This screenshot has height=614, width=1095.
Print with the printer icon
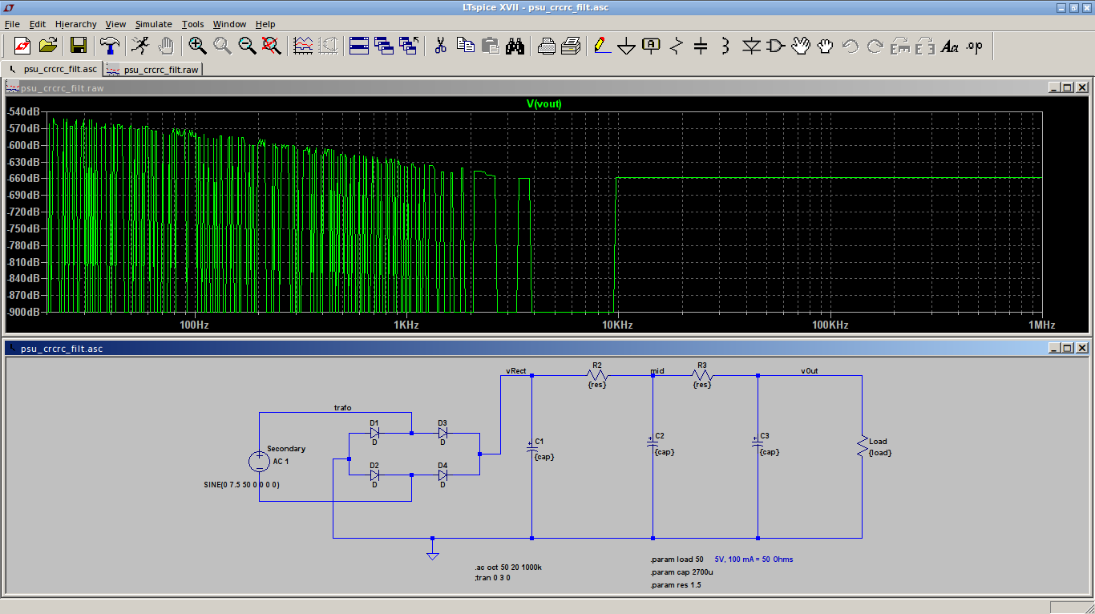pyautogui.click(x=571, y=46)
